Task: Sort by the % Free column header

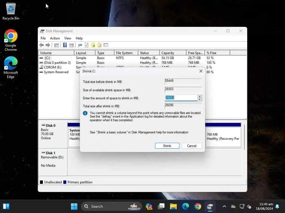Action: (x=217, y=53)
